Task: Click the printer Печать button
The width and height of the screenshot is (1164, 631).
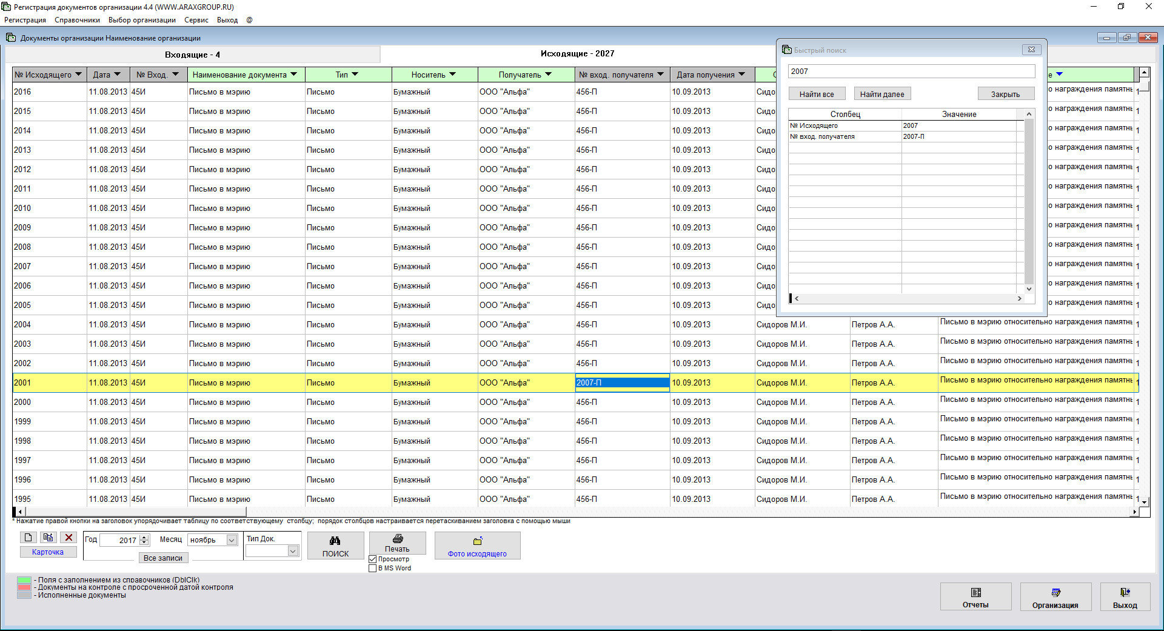Action: click(397, 543)
